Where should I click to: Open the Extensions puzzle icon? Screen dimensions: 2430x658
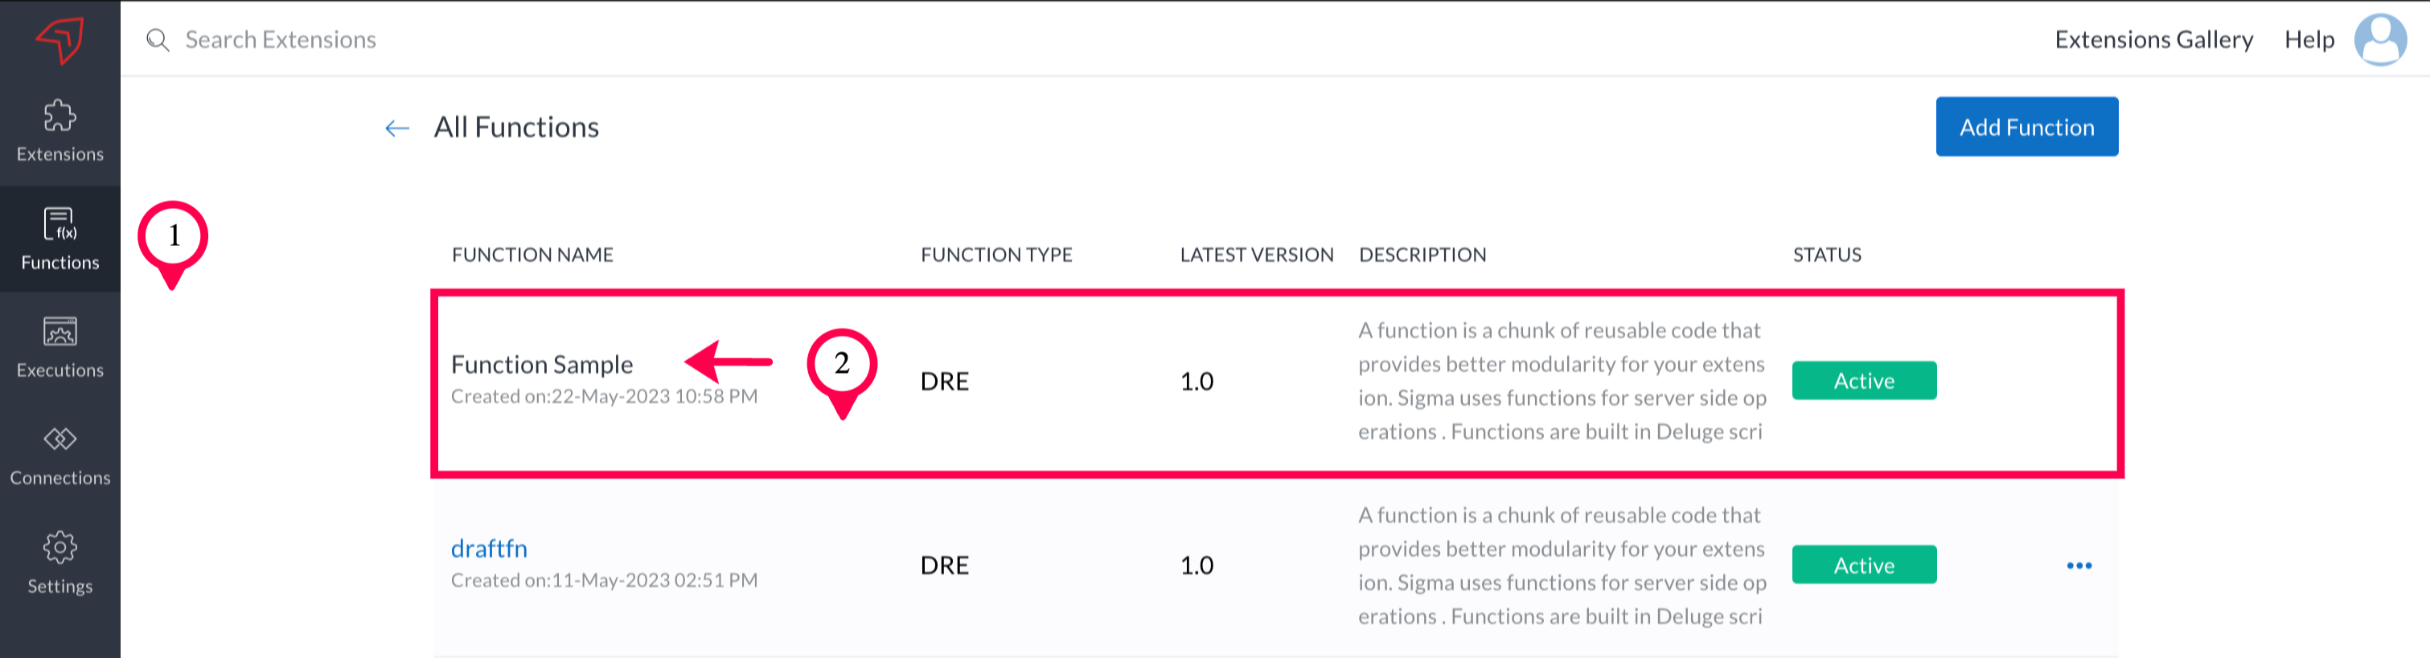tap(60, 116)
